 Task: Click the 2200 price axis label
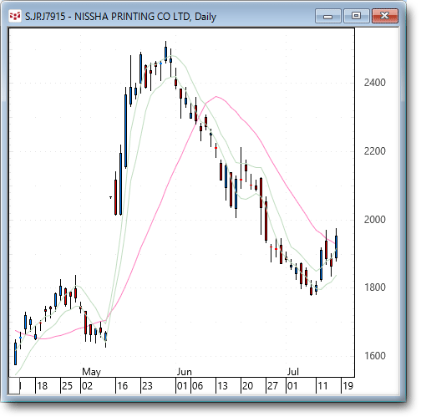(x=374, y=151)
